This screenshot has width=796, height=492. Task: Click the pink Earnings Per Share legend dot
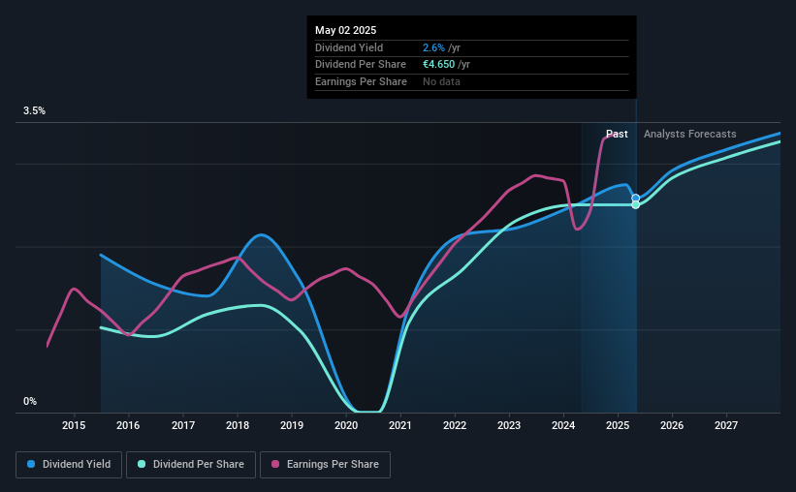(x=275, y=464)
